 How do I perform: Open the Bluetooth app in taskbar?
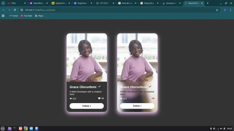(x=36, y=129)
